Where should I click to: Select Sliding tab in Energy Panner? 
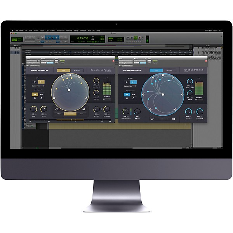[x=169, y=70]
